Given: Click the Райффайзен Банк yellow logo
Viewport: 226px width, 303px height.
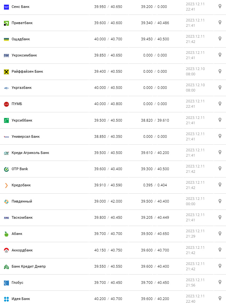Looking at the screenshot, I should coord(6,71).
